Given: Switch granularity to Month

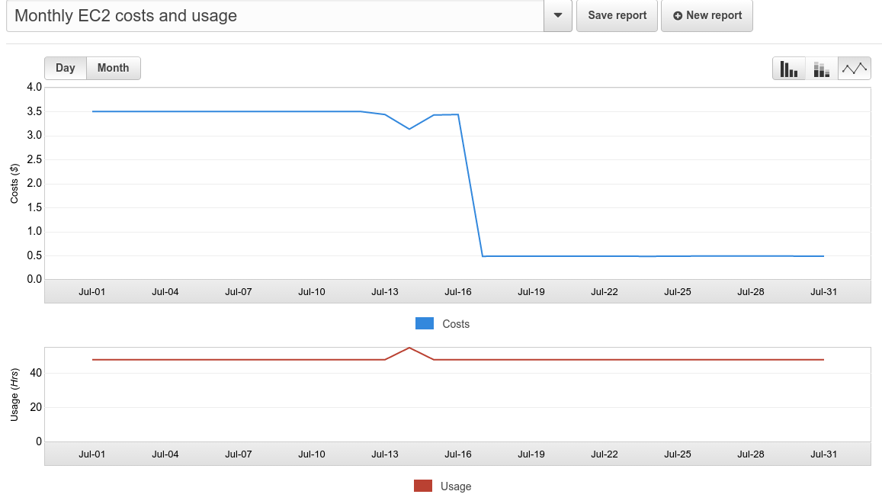Looking at the screenshot, I should coord(113,68).
